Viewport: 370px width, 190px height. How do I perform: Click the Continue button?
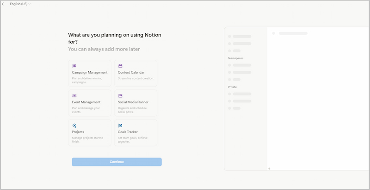click(x=117, y=162)
